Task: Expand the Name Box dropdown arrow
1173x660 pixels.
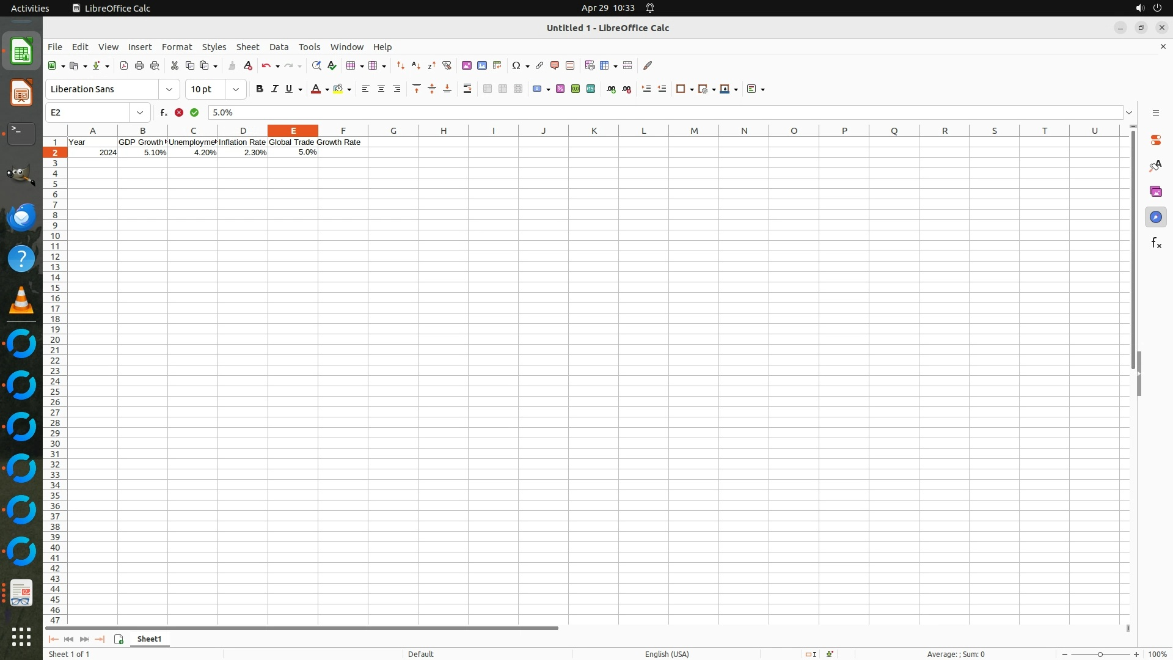Action: (140, 112)
